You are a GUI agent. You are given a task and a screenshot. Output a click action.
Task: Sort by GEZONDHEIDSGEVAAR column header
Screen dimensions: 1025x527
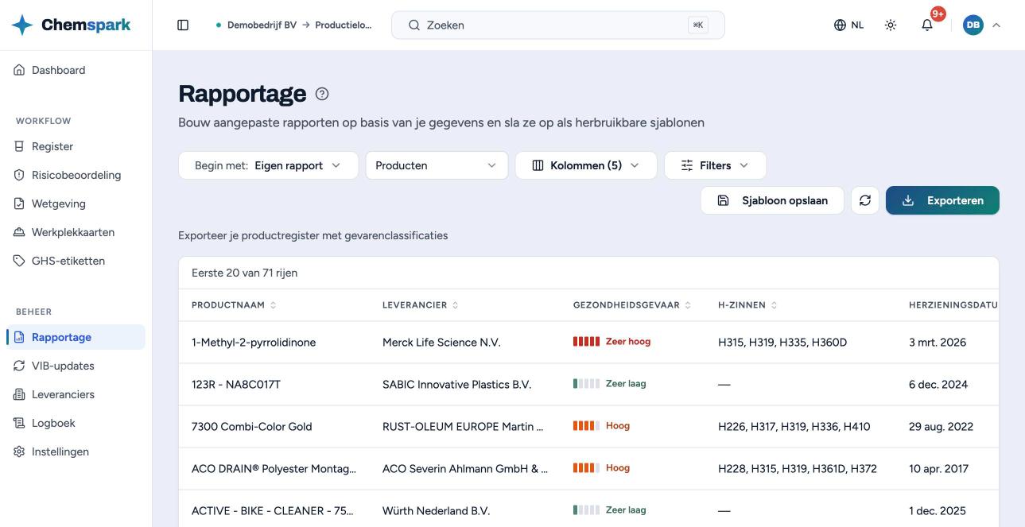click(632, 305)
